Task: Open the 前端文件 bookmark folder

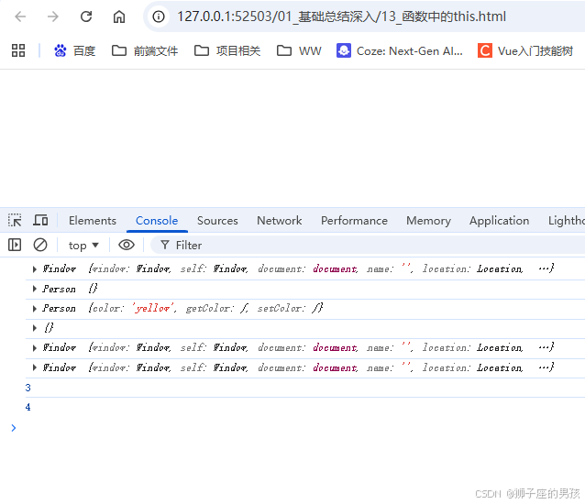Action: coord(145,50)
